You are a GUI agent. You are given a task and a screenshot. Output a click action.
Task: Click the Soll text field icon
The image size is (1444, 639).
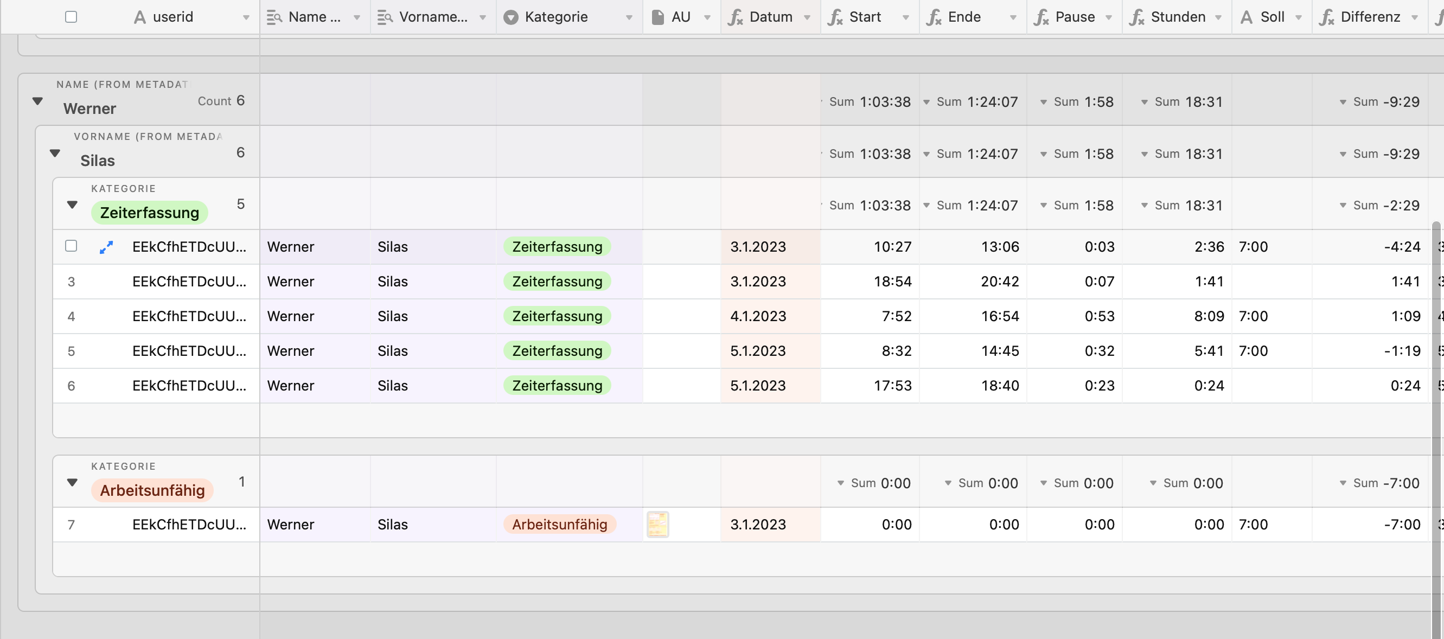1247,17
